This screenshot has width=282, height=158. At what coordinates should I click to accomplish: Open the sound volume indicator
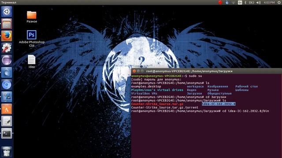pyautogui.click(x=259, y=3)
